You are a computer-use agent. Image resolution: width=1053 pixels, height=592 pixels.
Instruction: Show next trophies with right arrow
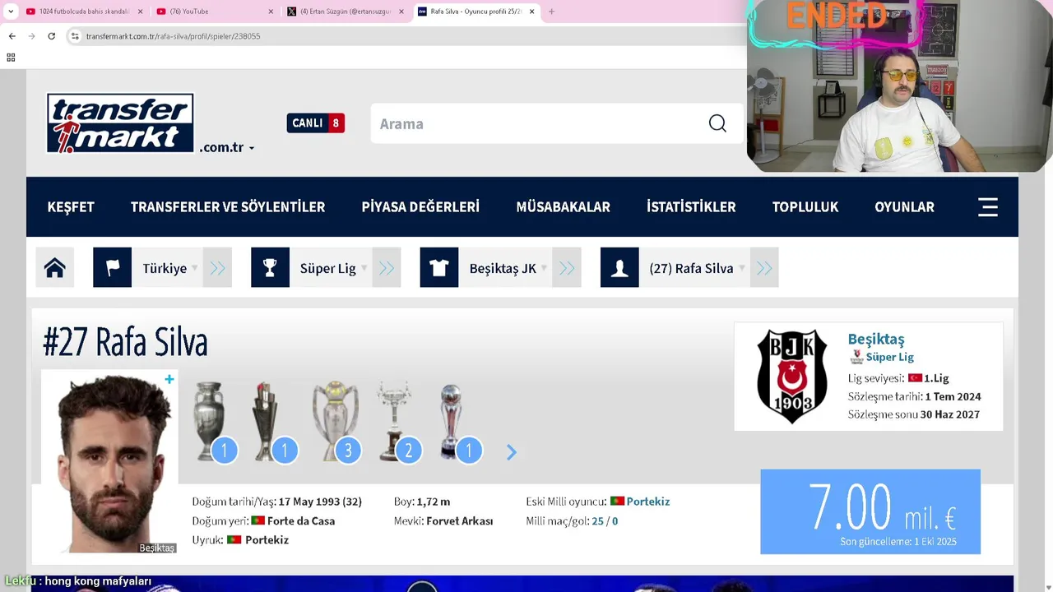511,452
